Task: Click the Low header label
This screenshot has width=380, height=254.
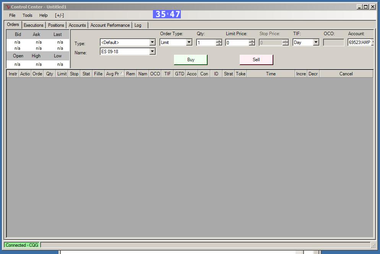Action: [58, 56]
